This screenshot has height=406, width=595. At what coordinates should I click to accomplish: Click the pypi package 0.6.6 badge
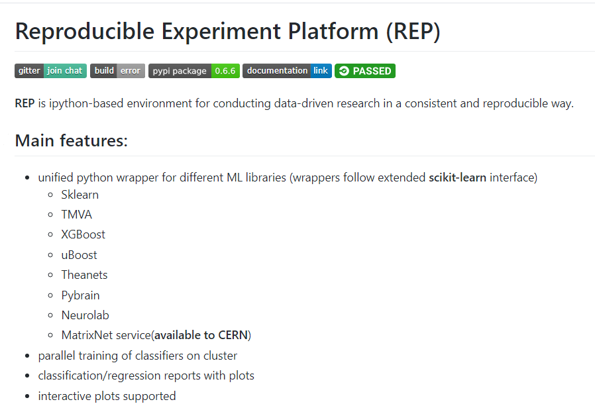click(x=193, y=71)
